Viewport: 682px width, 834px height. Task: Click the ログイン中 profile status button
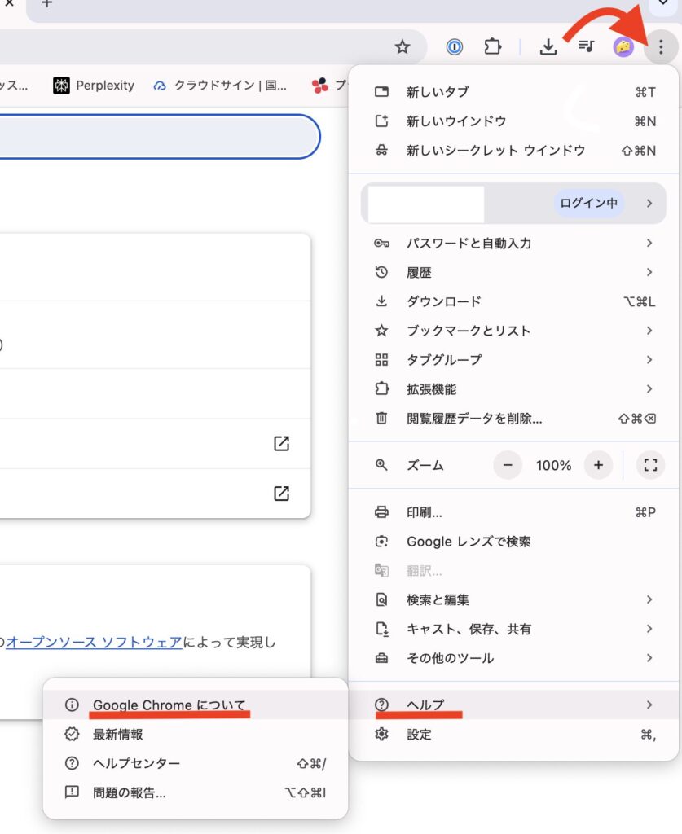click(588, 203)
